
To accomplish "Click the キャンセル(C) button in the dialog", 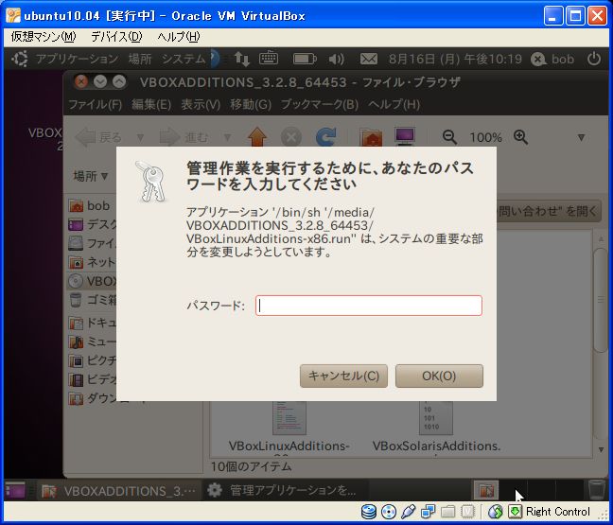I will pos(343,376).
